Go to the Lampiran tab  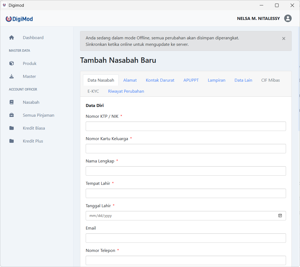[216, 80]
